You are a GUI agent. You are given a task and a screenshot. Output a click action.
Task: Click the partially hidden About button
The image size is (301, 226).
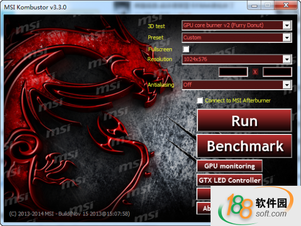click(x=204, y=208)
